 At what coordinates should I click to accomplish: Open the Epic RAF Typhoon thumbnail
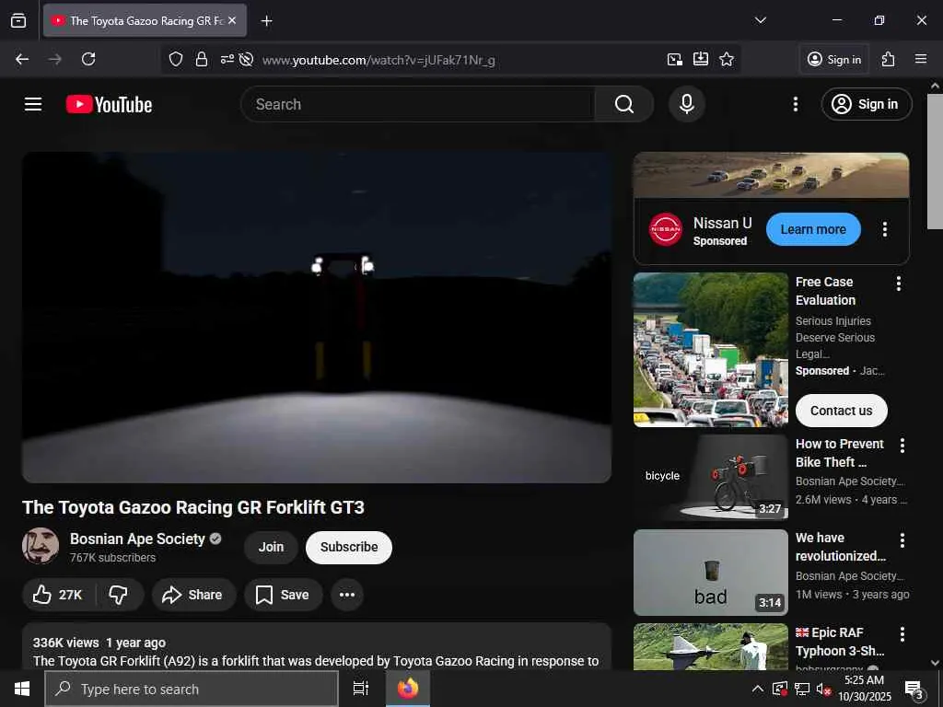tap(711, 646)
